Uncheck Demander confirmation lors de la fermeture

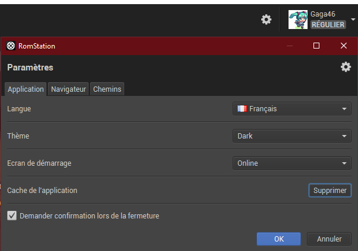coord(12,216)
